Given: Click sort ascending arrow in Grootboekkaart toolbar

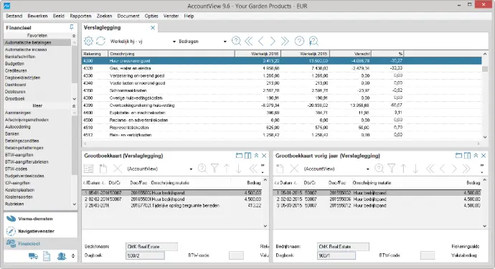Looking at the screenshot, I should click(x=227, y=169).
